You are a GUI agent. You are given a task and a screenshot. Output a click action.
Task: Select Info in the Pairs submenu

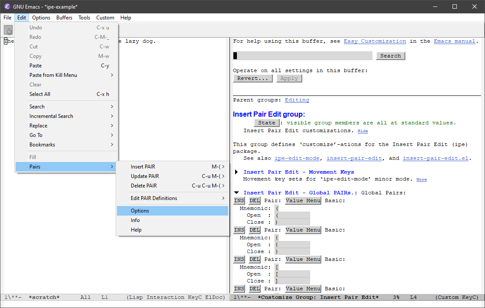(x=173, y=220)
